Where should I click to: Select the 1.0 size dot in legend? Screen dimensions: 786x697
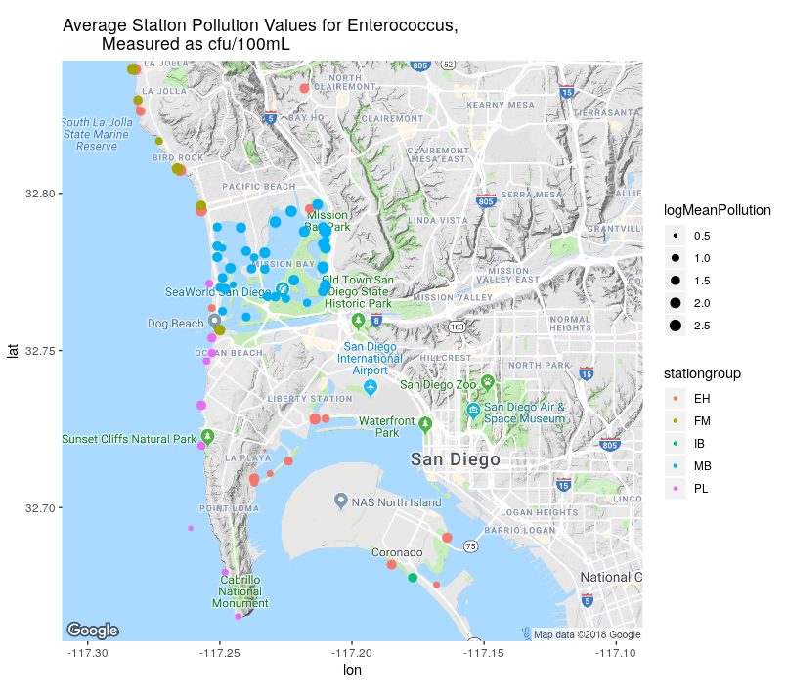(676, 258)
